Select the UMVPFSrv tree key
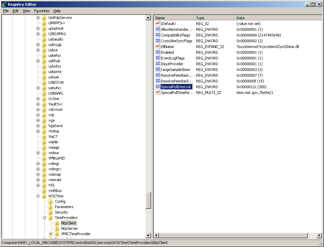 click(x=57, y=23)
